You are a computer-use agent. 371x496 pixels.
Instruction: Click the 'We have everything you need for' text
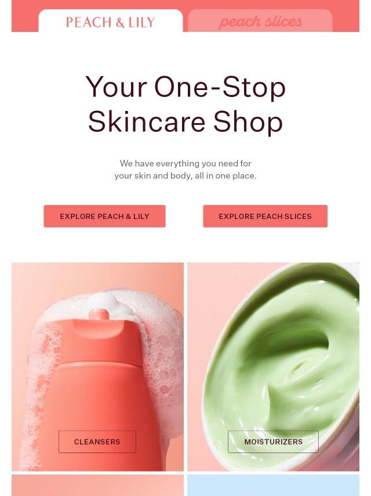coord(185,164)
